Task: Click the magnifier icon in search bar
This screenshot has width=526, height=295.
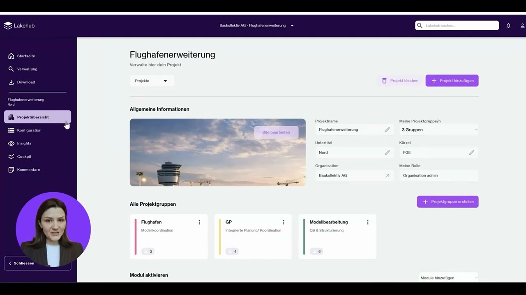Action: (x=420, y=25)
